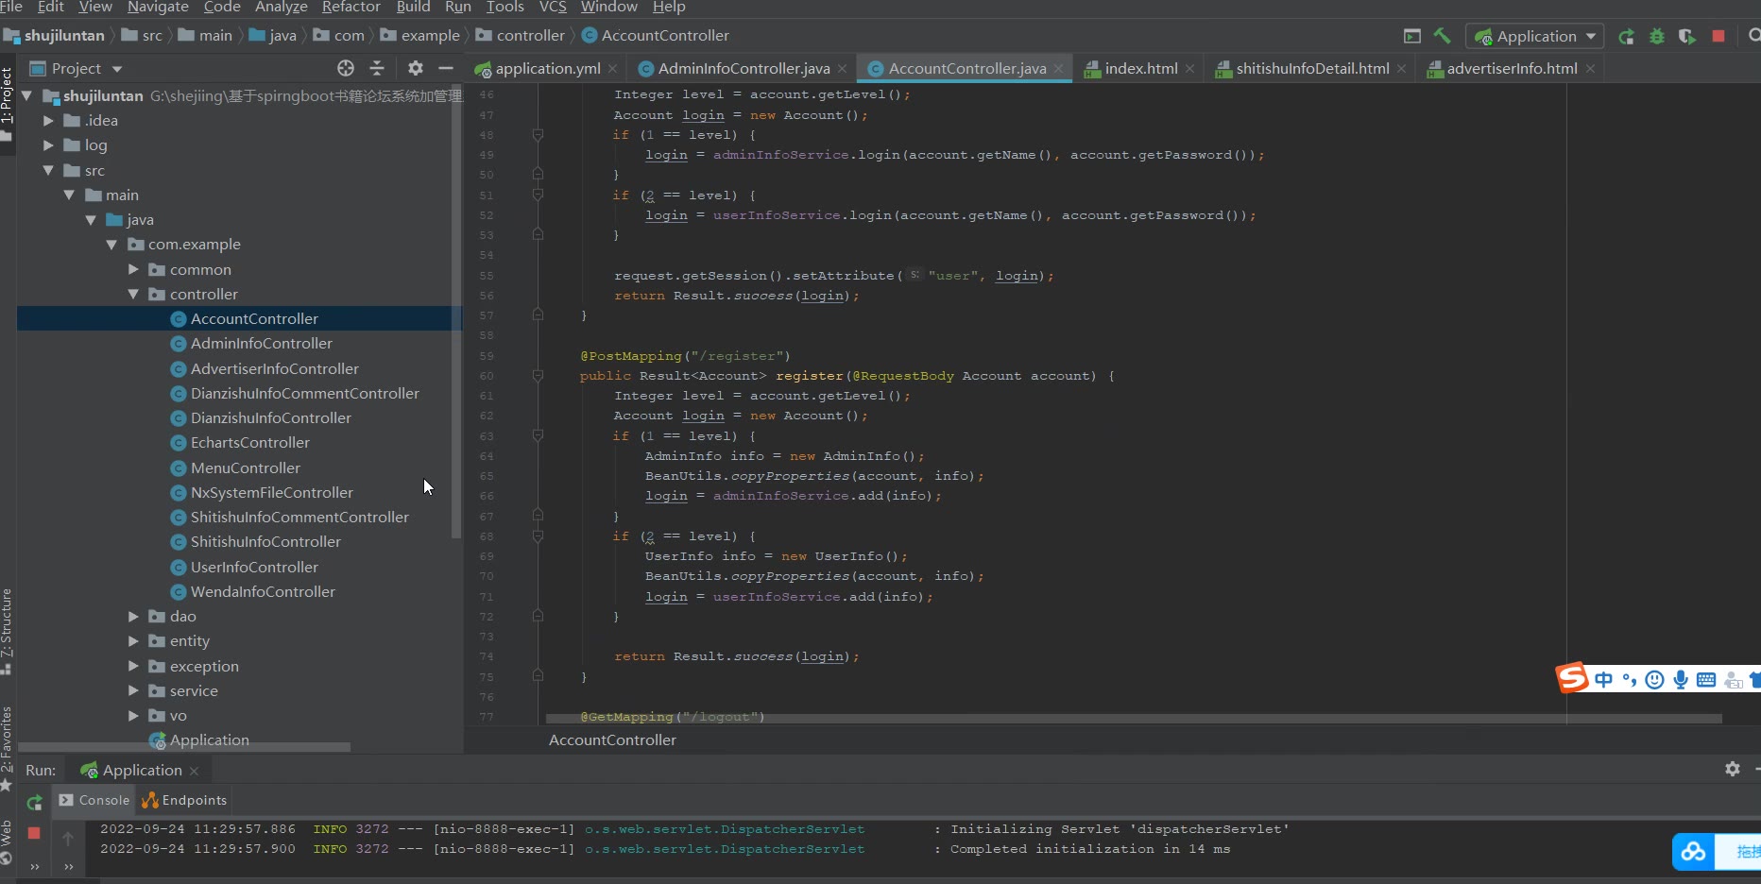Click the Debug bug icon in toolbar

(x=1656, y=36)
